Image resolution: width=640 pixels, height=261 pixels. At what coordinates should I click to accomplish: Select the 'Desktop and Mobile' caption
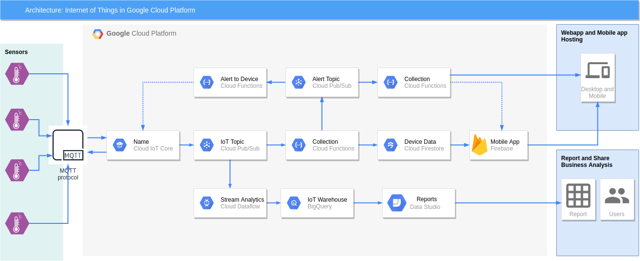click(x=597, y=93)
